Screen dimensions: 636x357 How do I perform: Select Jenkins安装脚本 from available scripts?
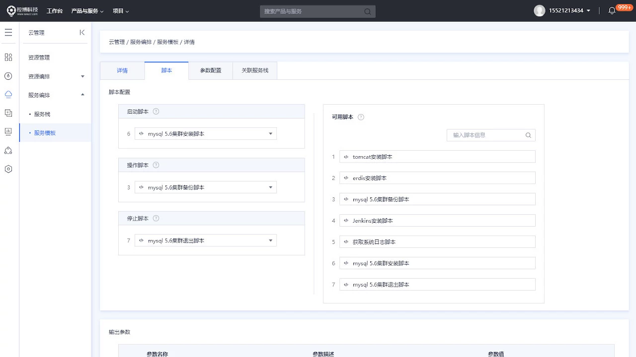click(x=437, y=221)
